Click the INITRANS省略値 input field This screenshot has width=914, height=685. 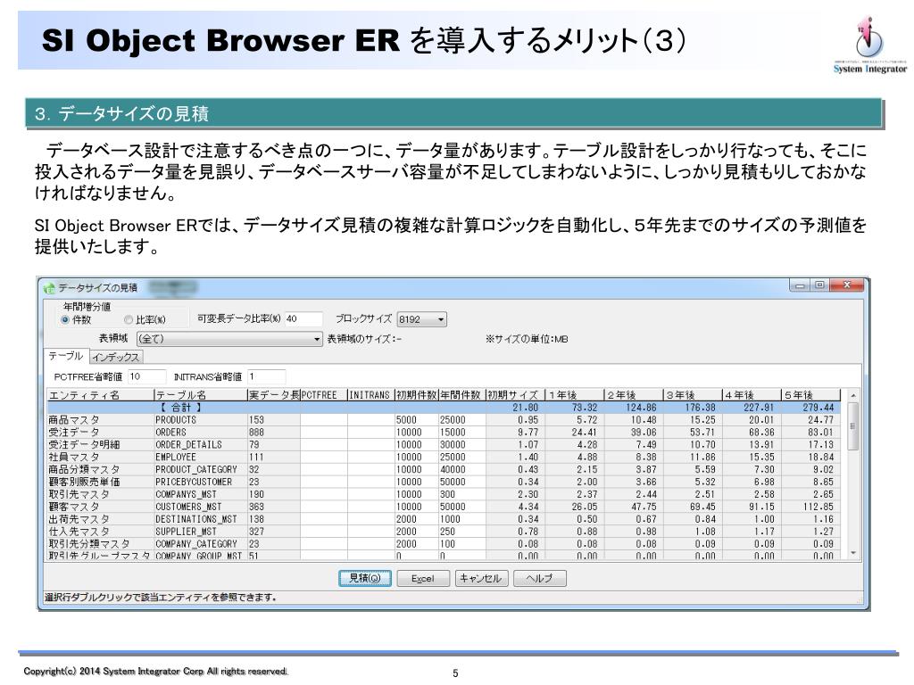coord(266,377)
